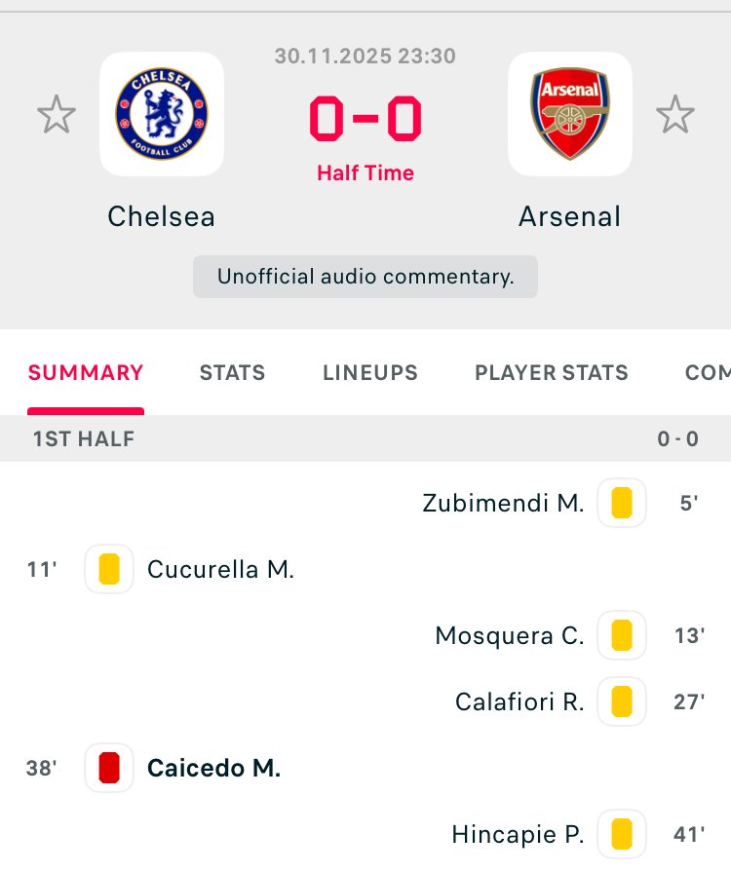
Task: Click Cucurella's yellow card icon
Action: point(109,569)
